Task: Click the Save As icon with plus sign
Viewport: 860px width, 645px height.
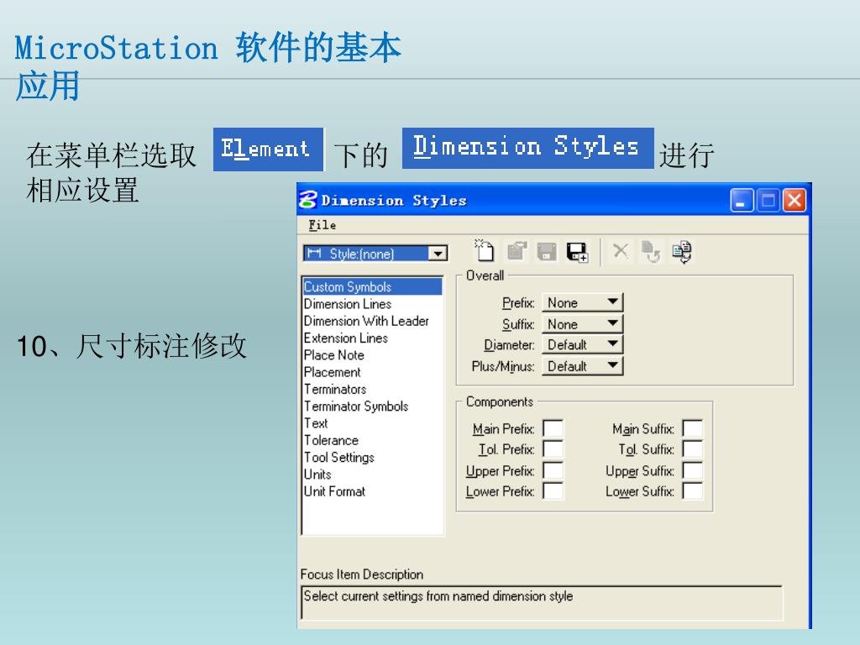Action: tap(577, 252)
